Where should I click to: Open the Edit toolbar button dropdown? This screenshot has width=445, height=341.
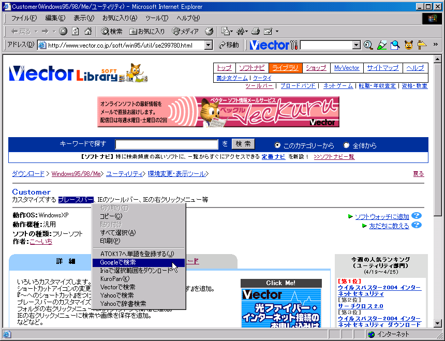pos(277,31)
